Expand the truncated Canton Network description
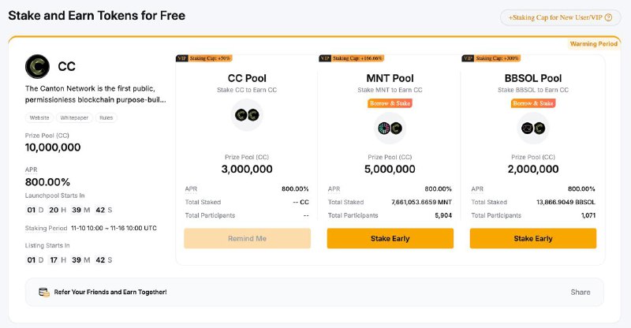The image size is (631, 328). point(95,94)
